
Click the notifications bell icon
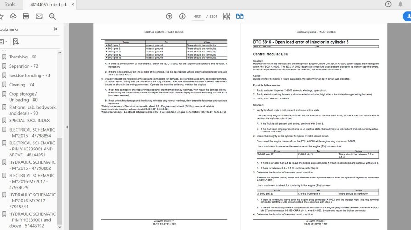pyautogui.click(x=400, y=4)
